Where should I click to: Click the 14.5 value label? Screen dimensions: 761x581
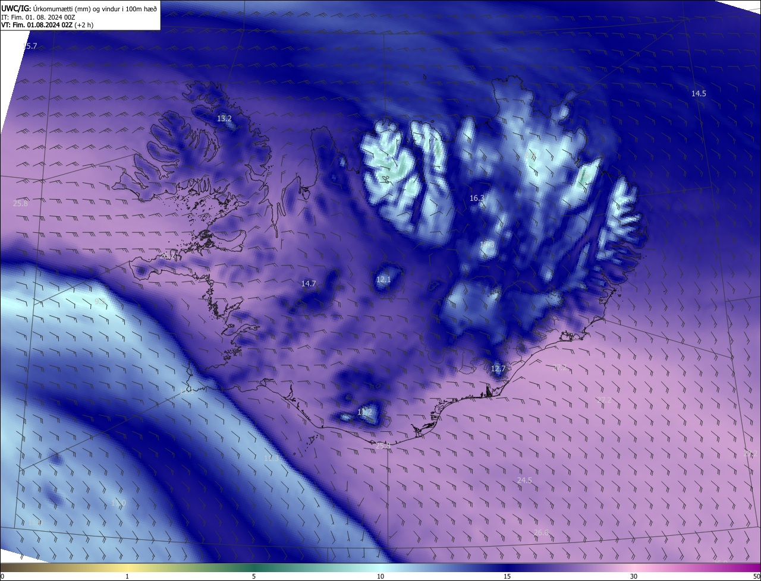coord(699,94)
